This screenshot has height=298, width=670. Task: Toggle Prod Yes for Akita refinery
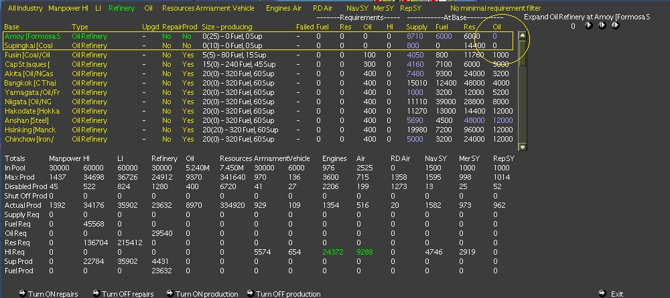(x=188, y=73)
